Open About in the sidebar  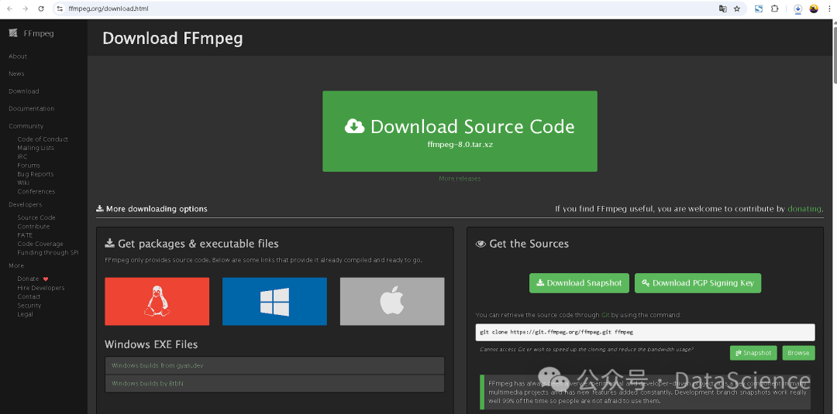pos(18,56)
